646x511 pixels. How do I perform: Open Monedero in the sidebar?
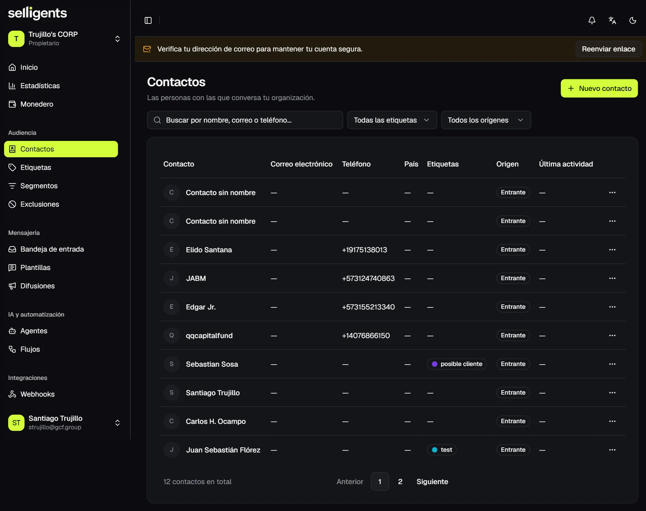tap(61, 104)
